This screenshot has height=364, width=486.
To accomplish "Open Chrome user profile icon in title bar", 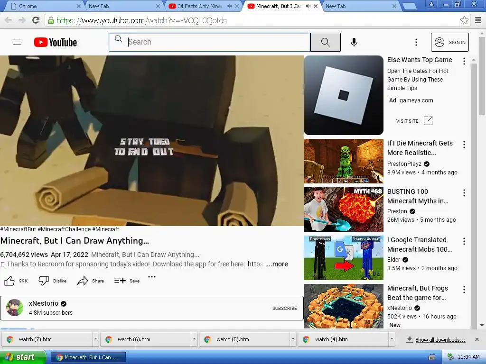I will pos(431,4).
